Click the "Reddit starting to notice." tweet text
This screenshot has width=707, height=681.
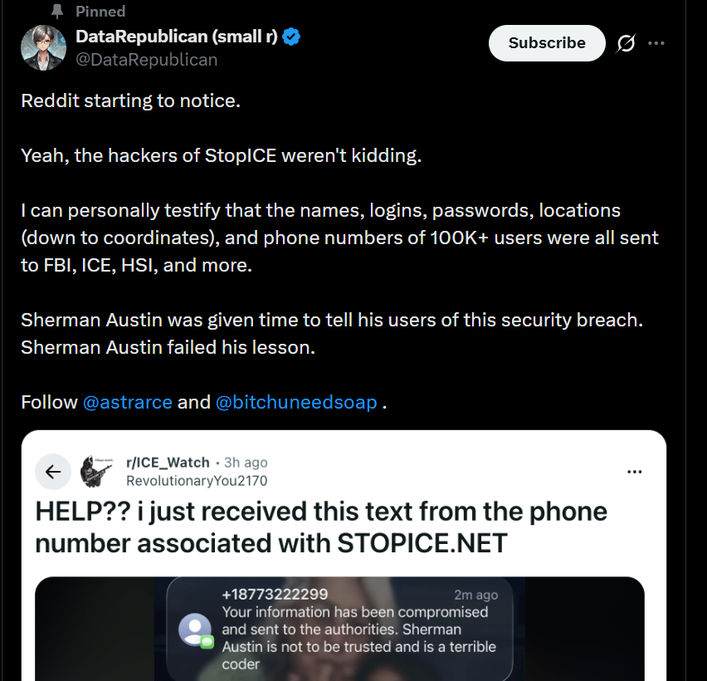130,101
